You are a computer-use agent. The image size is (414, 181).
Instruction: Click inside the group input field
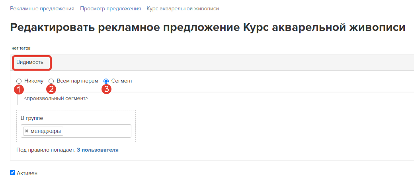(97, 131)
